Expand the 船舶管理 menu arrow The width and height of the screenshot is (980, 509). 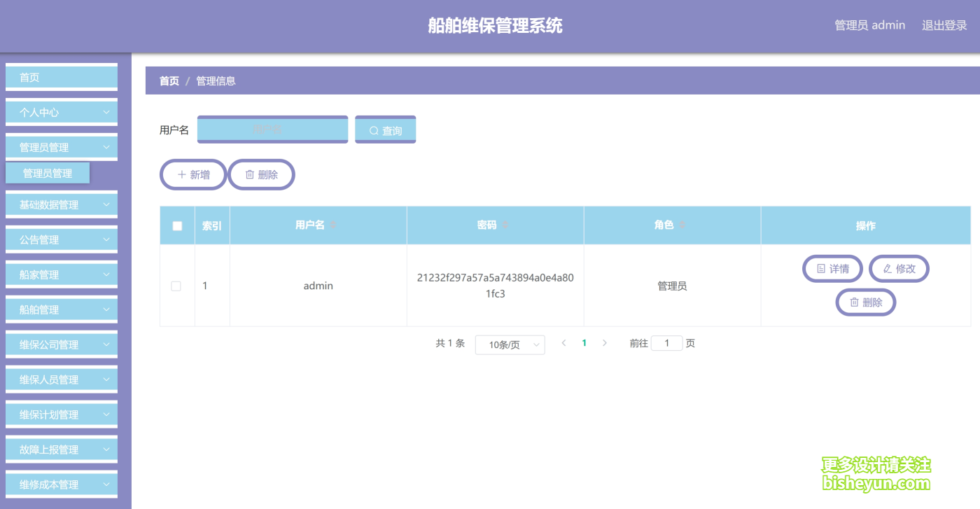point(106,309)
